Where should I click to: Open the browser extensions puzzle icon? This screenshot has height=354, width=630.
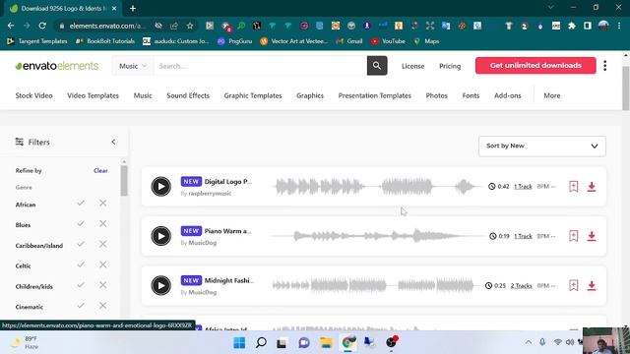(x=572, y=26)
